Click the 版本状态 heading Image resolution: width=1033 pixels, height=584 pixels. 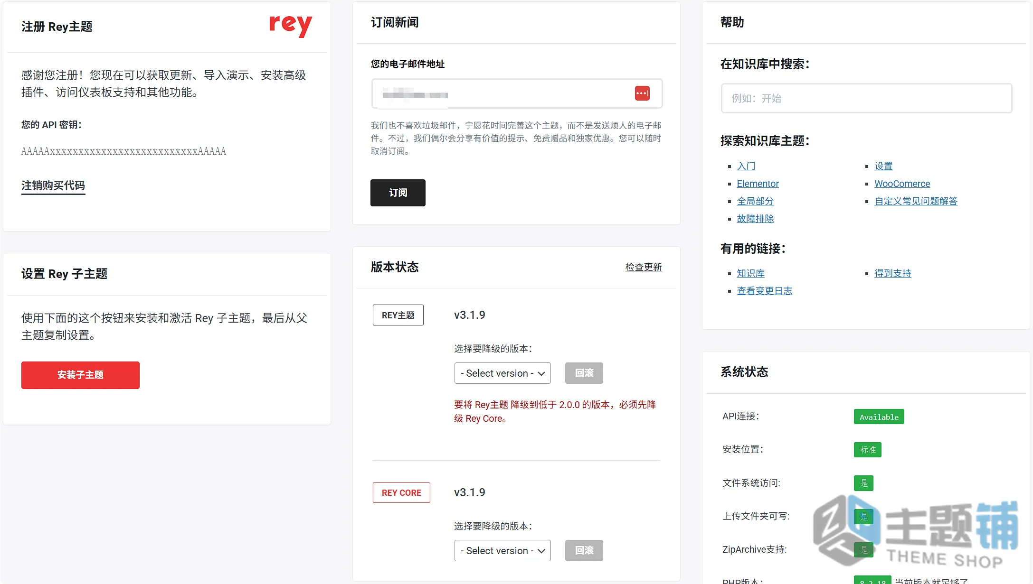coord(394,267)
